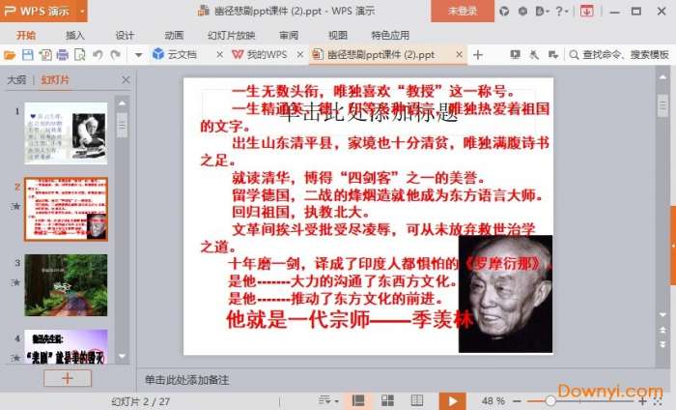Click the 48 % zoom level text
The height and width of the screenshot is (410, 676).
coord(493,401)
